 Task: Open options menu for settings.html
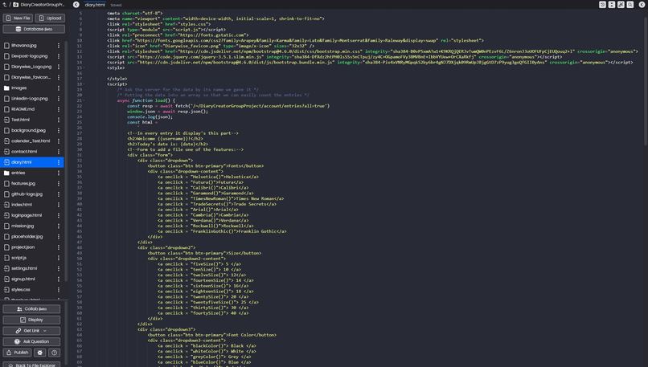click(59, 268)
